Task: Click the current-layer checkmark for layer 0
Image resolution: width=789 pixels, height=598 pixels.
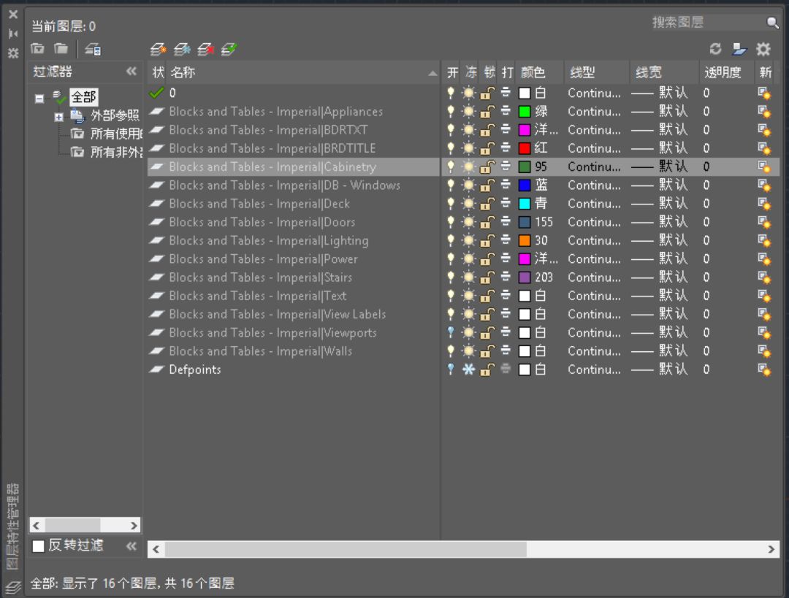Action: 157,93
